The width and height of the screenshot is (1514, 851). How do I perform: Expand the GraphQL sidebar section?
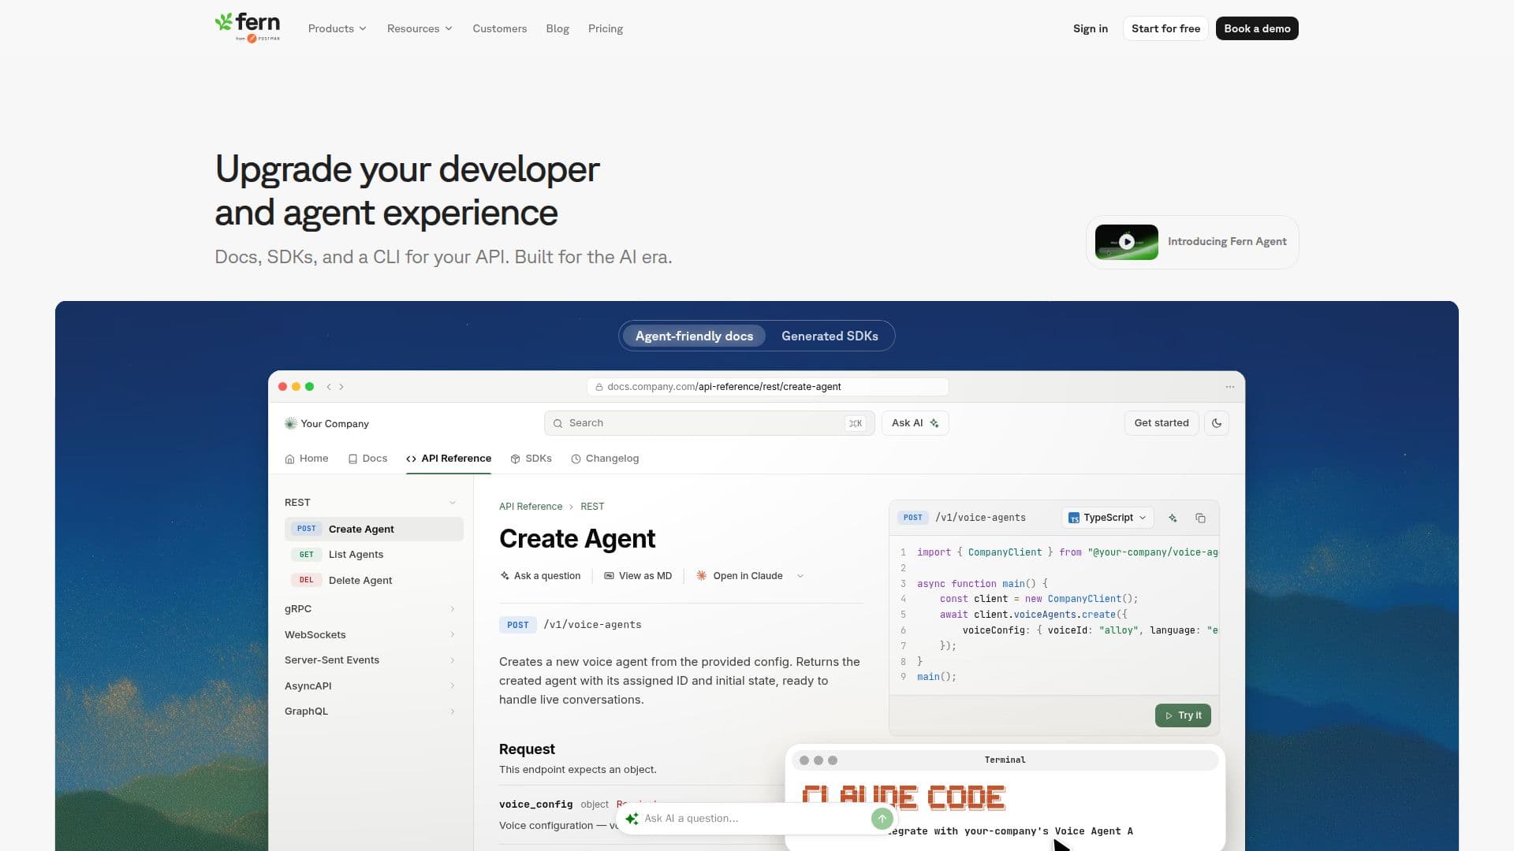(x=371, y=712)
